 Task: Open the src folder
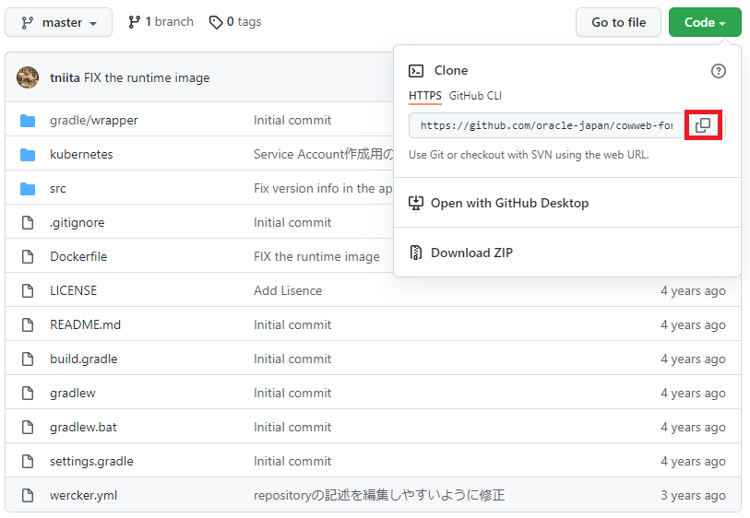58,189
